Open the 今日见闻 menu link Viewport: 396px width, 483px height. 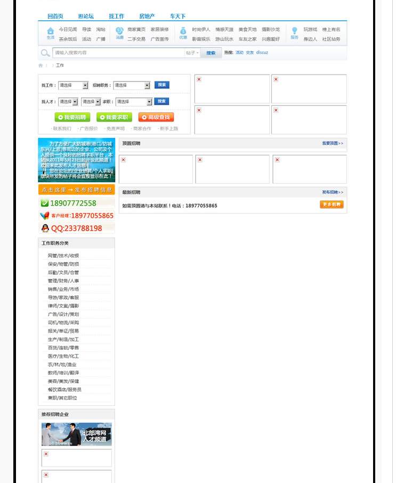point(68,30)
